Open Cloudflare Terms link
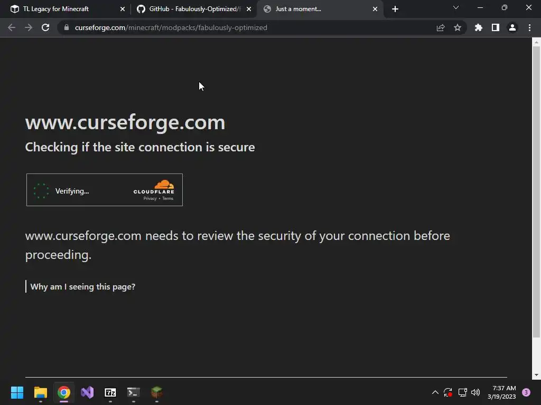The image size is (541, 405). pos(167,198)
